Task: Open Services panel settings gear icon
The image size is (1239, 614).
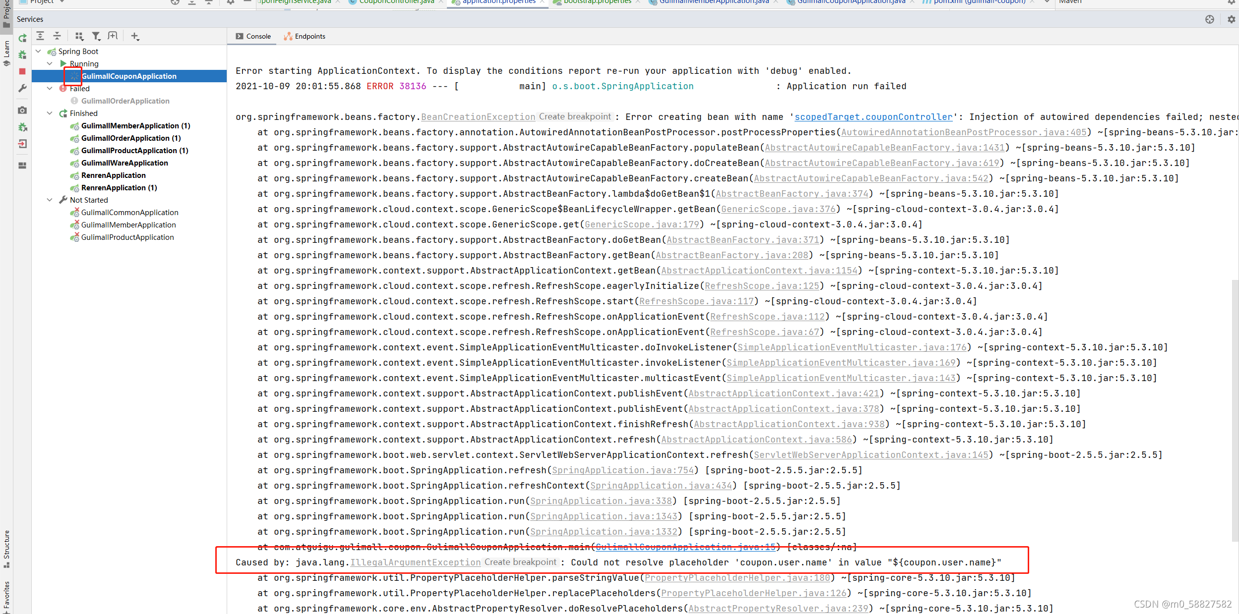Action: pos(1231,19)
